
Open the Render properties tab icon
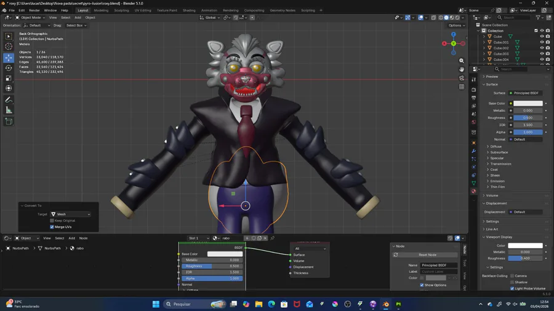(x=474, y=90)
